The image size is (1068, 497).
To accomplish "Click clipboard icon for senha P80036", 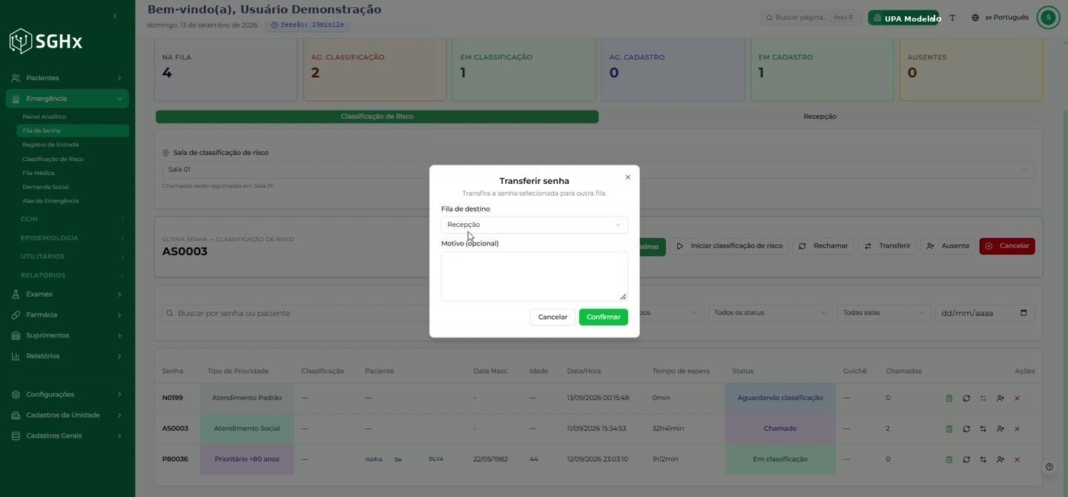I will click(x=949, y=459).
